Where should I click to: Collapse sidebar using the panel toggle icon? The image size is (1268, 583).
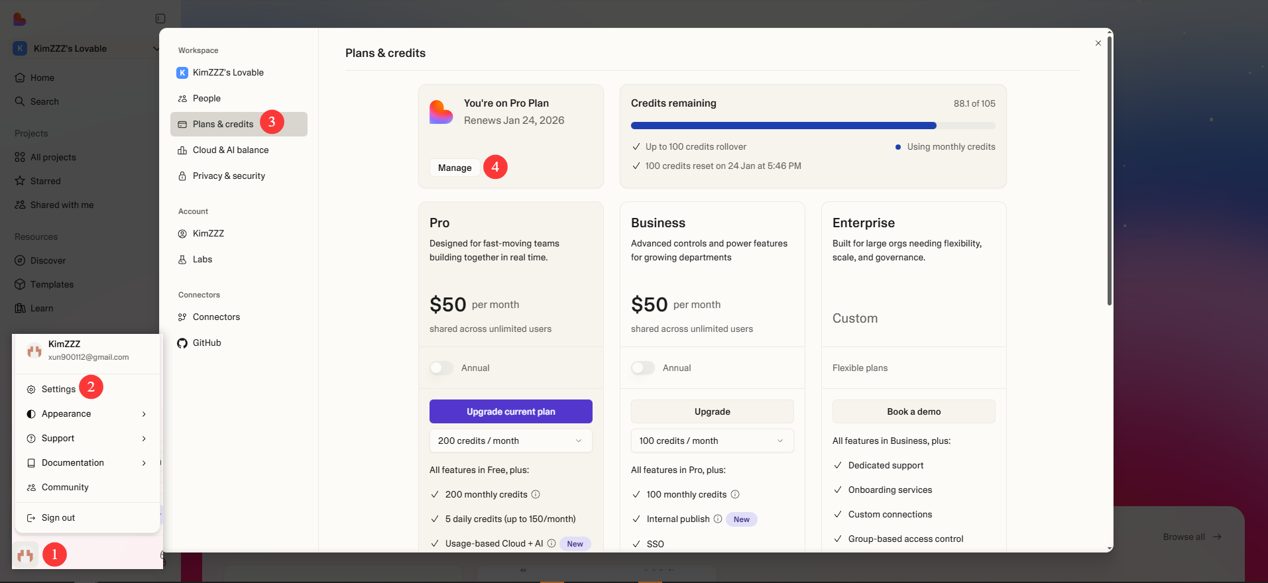point(160,19)
